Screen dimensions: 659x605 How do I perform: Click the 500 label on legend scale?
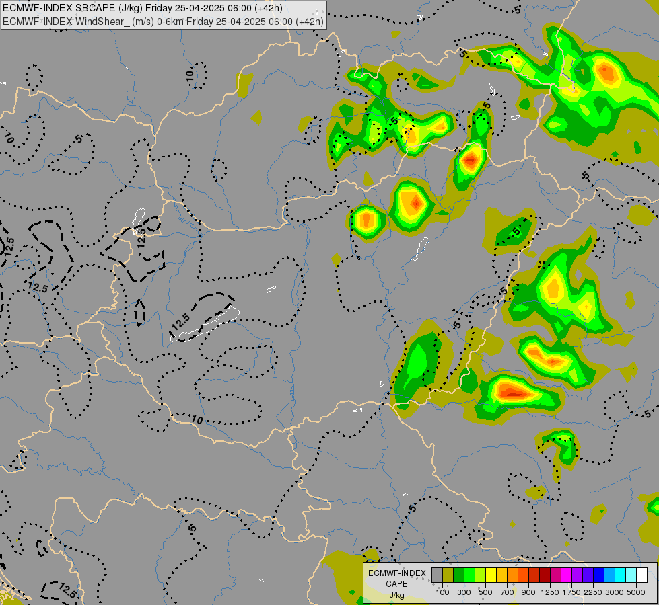pos(485,592)
